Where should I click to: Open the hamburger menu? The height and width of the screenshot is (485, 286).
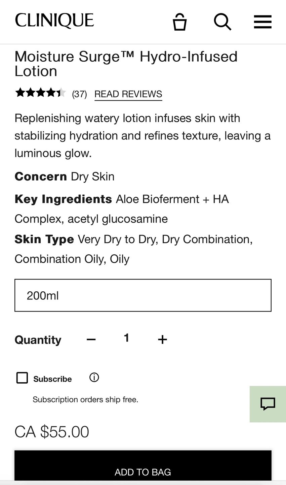(x=262, y=22)
